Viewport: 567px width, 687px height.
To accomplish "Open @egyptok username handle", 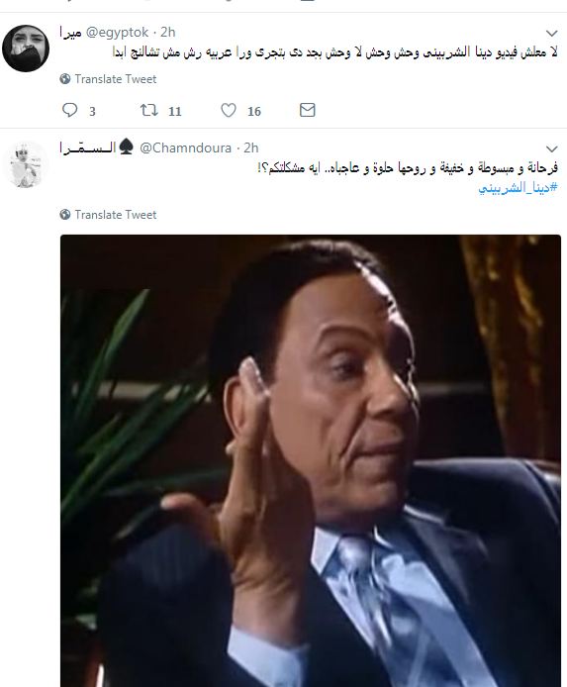I will click(x=117, y=32).
